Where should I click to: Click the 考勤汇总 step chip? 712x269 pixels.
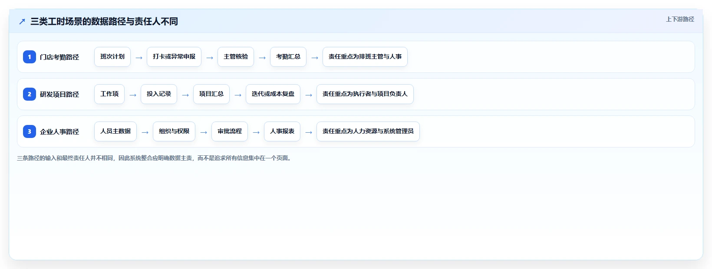288,57
